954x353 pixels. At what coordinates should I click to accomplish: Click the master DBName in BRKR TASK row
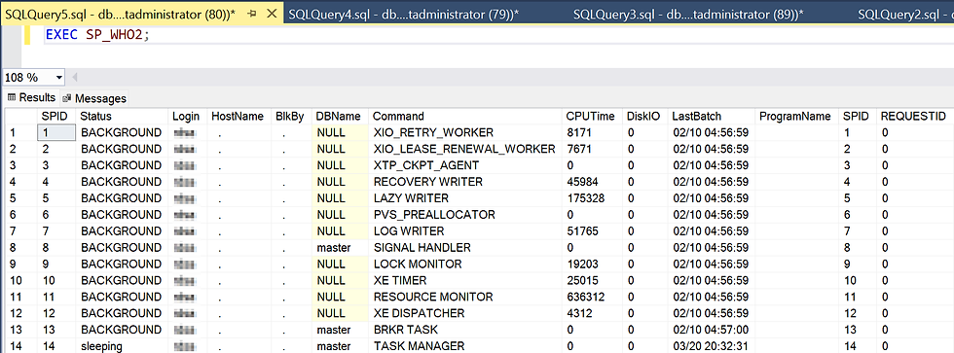340,330
